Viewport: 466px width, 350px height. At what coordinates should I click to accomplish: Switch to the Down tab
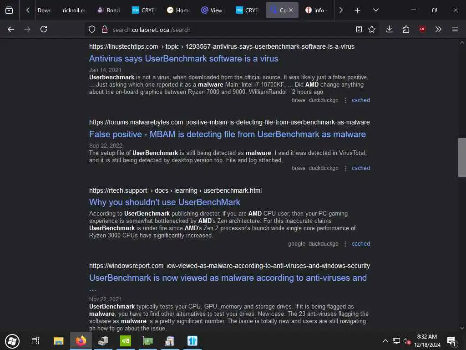click(45, 10)
